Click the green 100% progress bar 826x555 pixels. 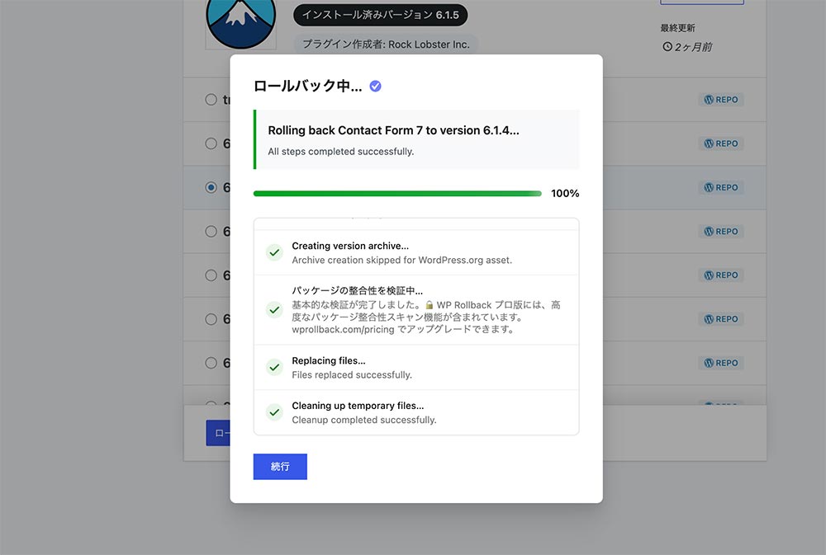point(396,194)
